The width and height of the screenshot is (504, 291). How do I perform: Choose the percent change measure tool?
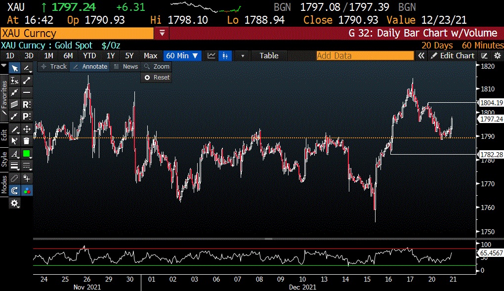coord(15,81)
